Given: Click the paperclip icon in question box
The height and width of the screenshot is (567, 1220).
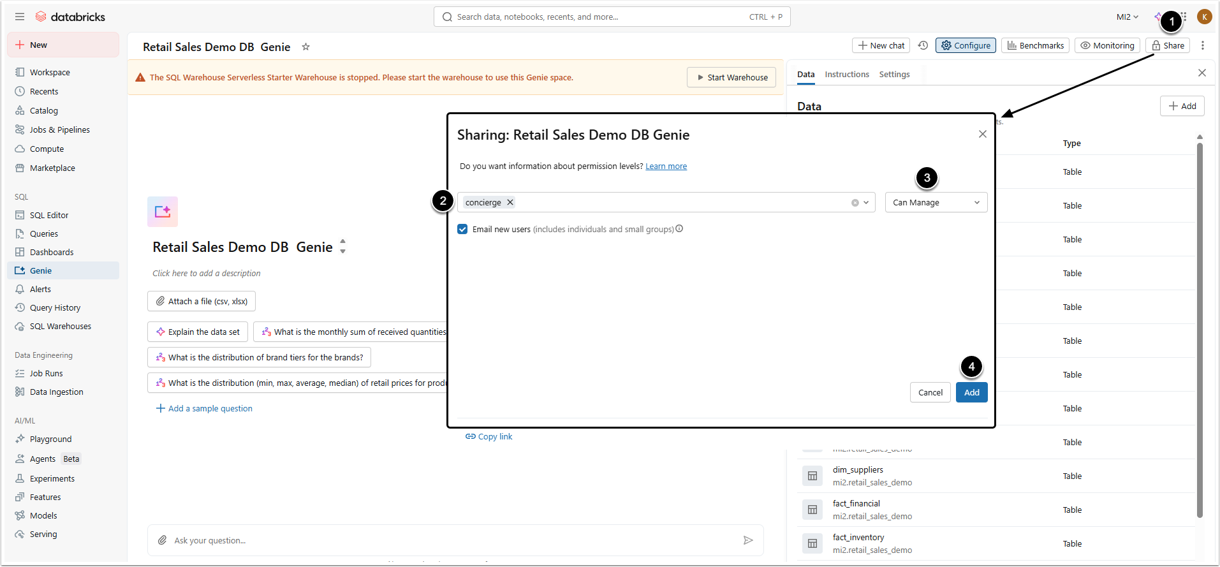Looking at the screenshot, I should 163,540.
